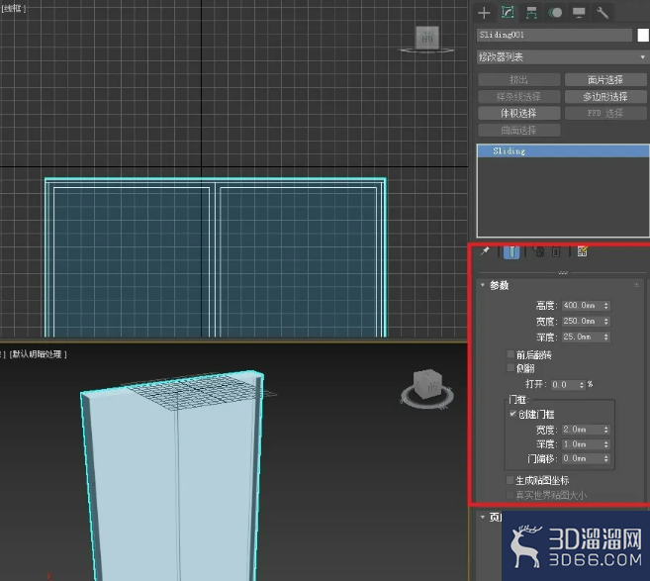
Task: Click the object color swatch beside Sliding001
Action: [x=643, y=35]
